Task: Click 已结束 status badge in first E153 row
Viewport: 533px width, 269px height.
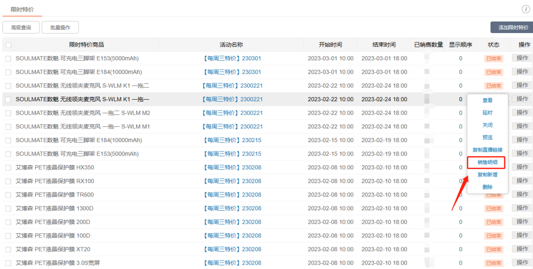Action: click(x=494, y=59)
